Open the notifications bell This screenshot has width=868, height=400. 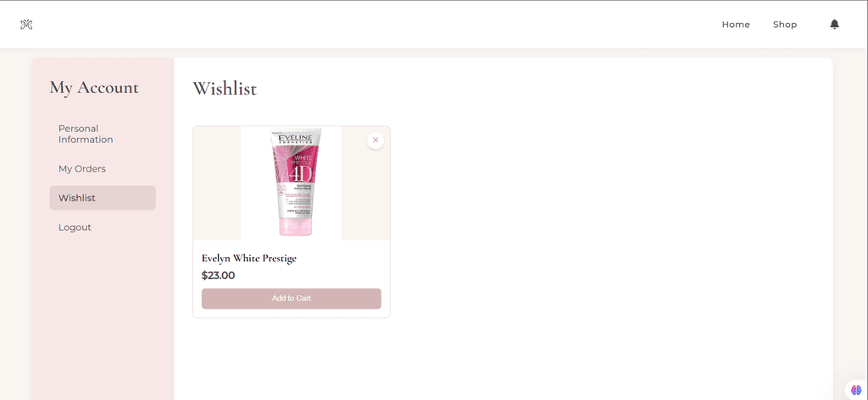pyautogui.click(x=834, y=25)
